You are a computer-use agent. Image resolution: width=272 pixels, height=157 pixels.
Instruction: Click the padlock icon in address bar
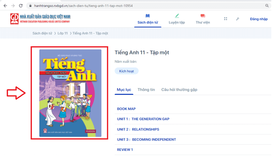pyautogui.click(x=30, y=6)
